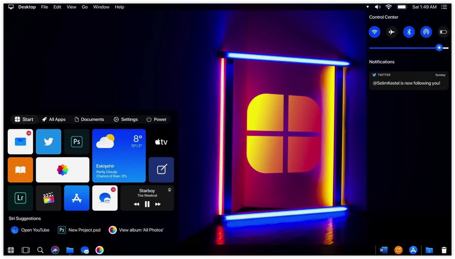Skip to the next track
This screenshot has width=455, height=259.
(158, 204)
